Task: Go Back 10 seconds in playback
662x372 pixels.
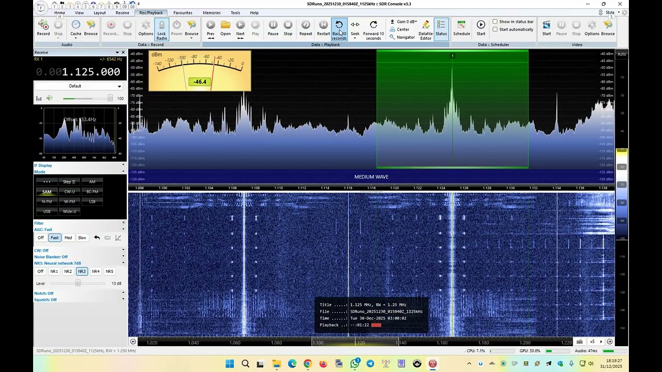Action: (339, 29)
